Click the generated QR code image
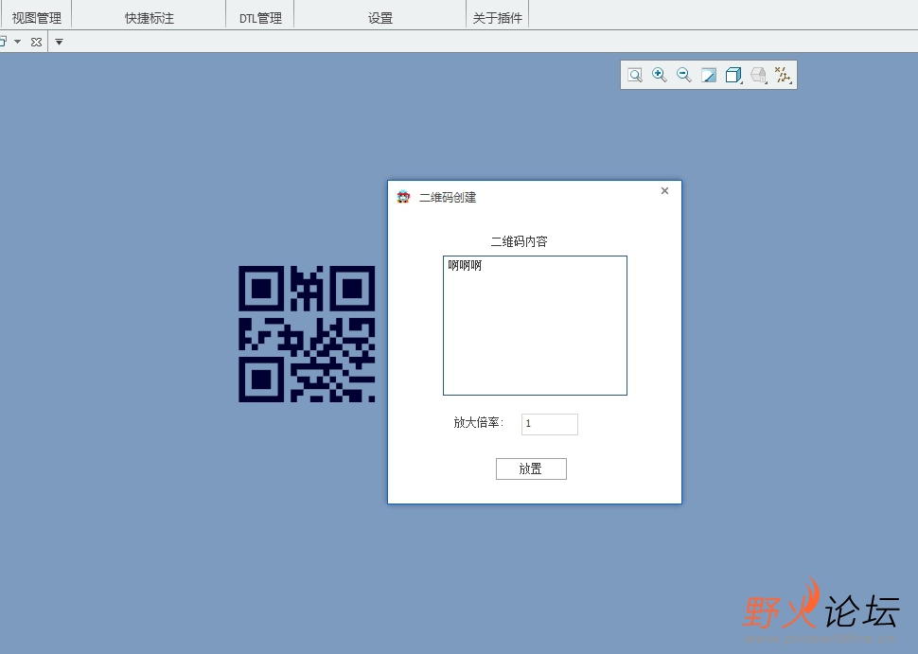The width and height of the screenshot is (918, 654). [x=307, y=334]
